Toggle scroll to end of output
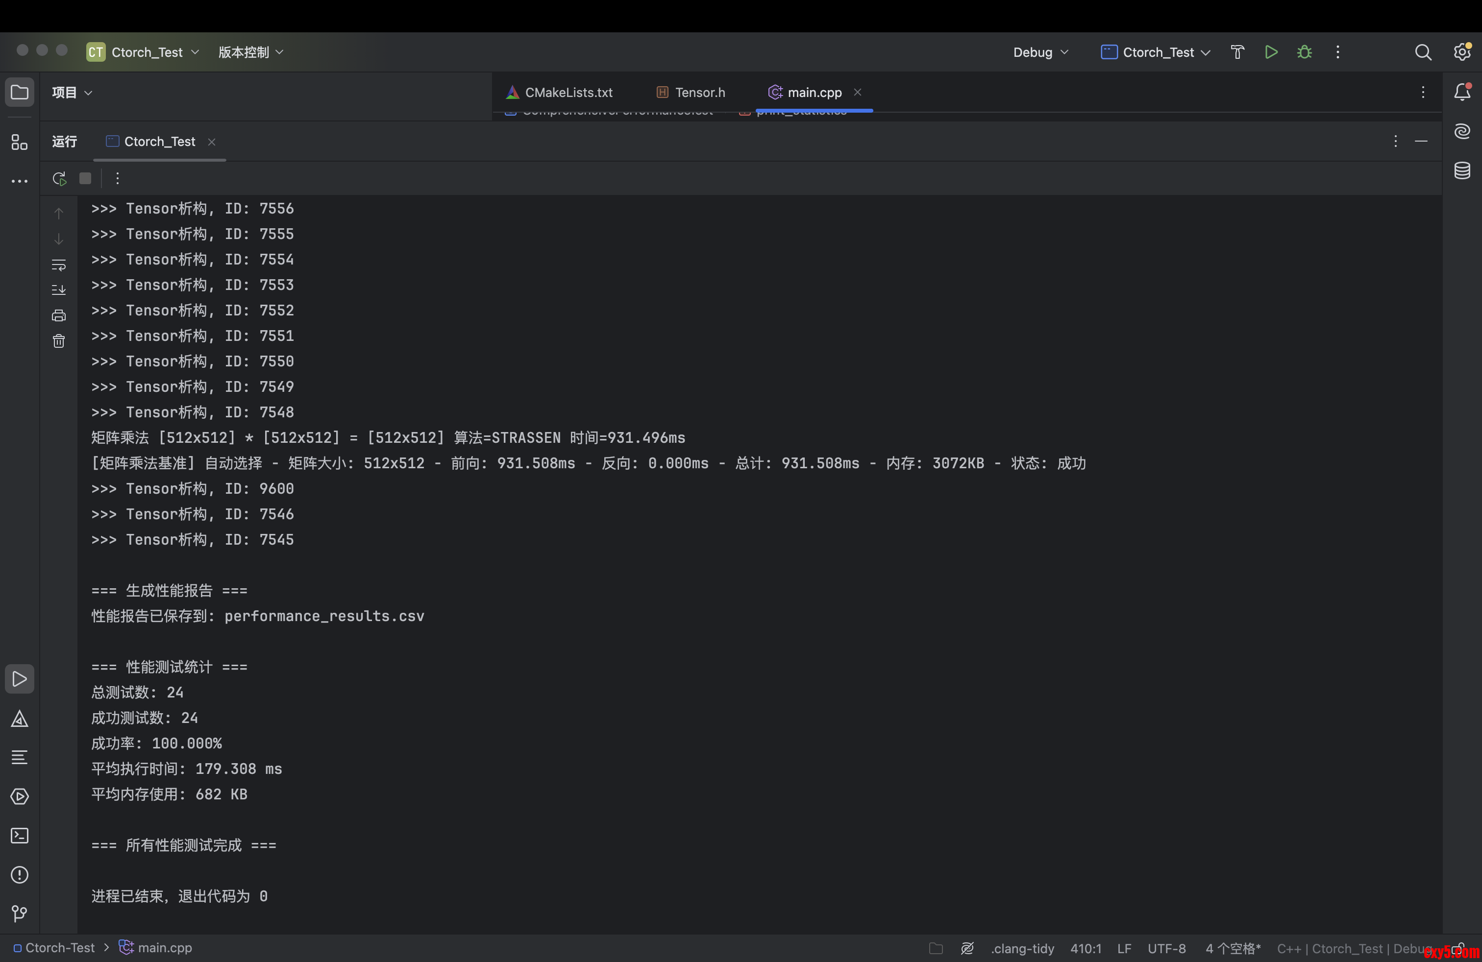Viewport: 1482px width, 962px height. coord(58,290)
